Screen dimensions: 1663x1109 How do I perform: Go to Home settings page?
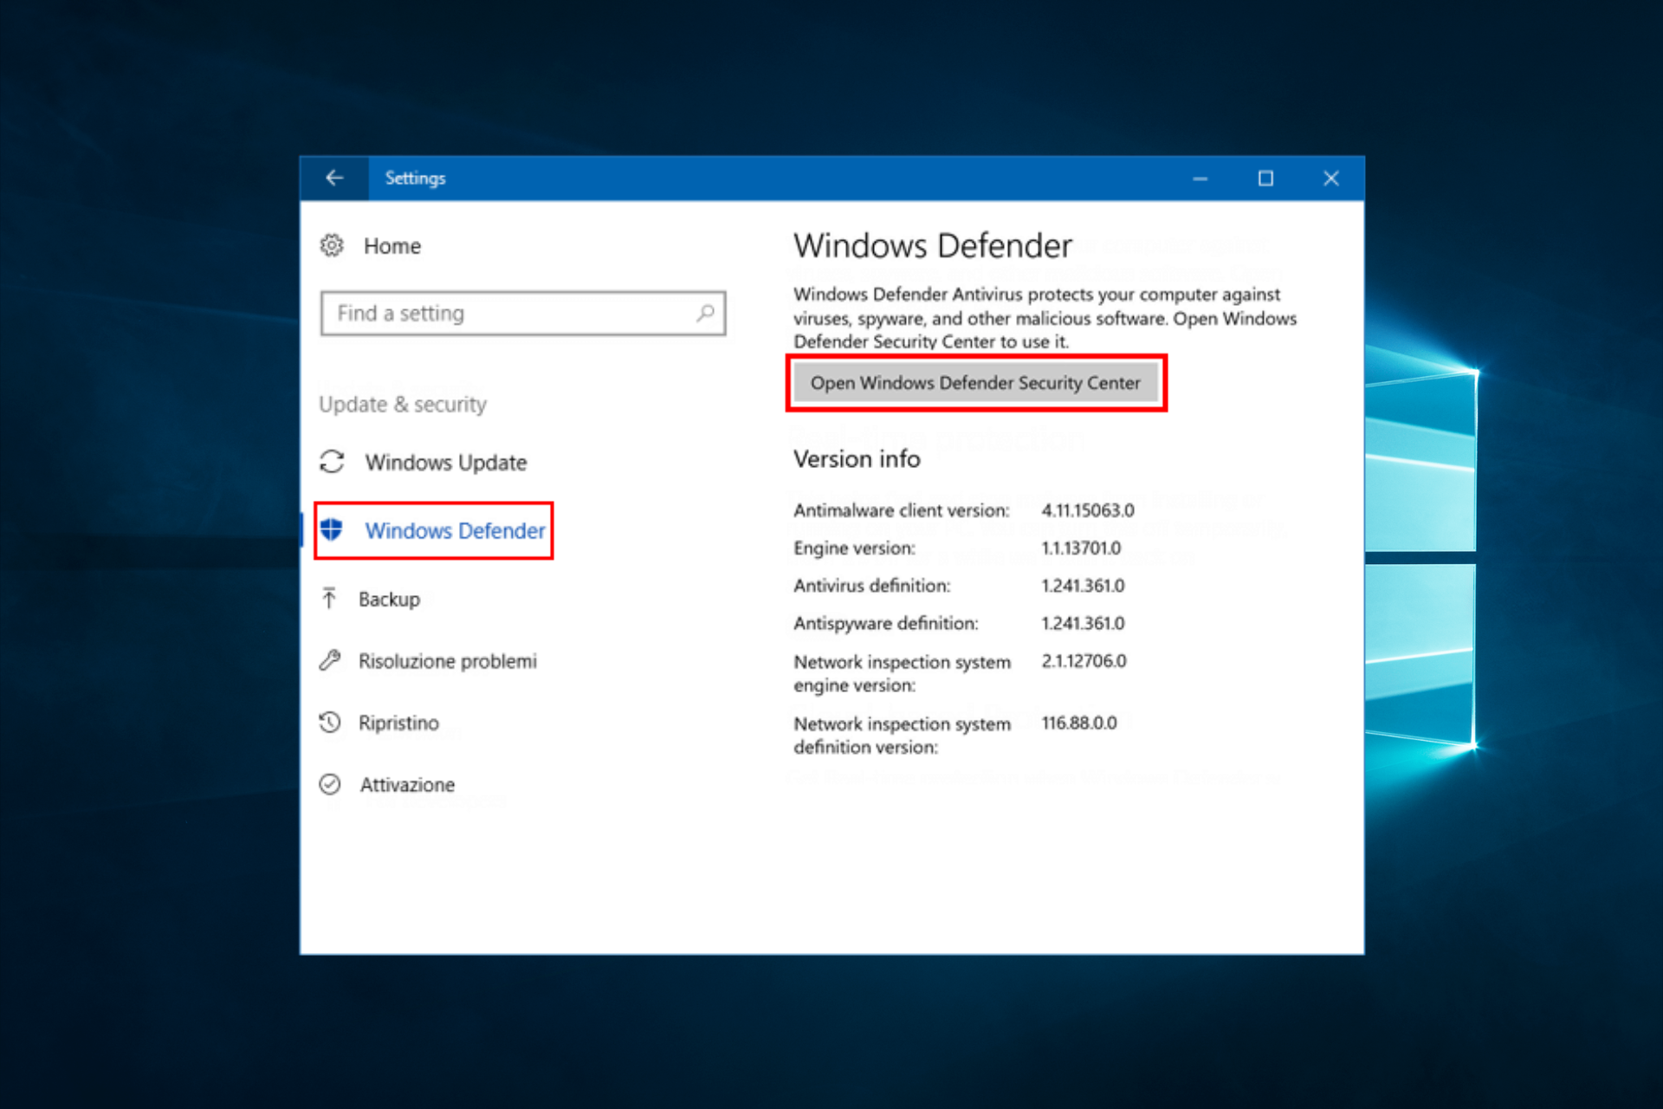[392, 246]
